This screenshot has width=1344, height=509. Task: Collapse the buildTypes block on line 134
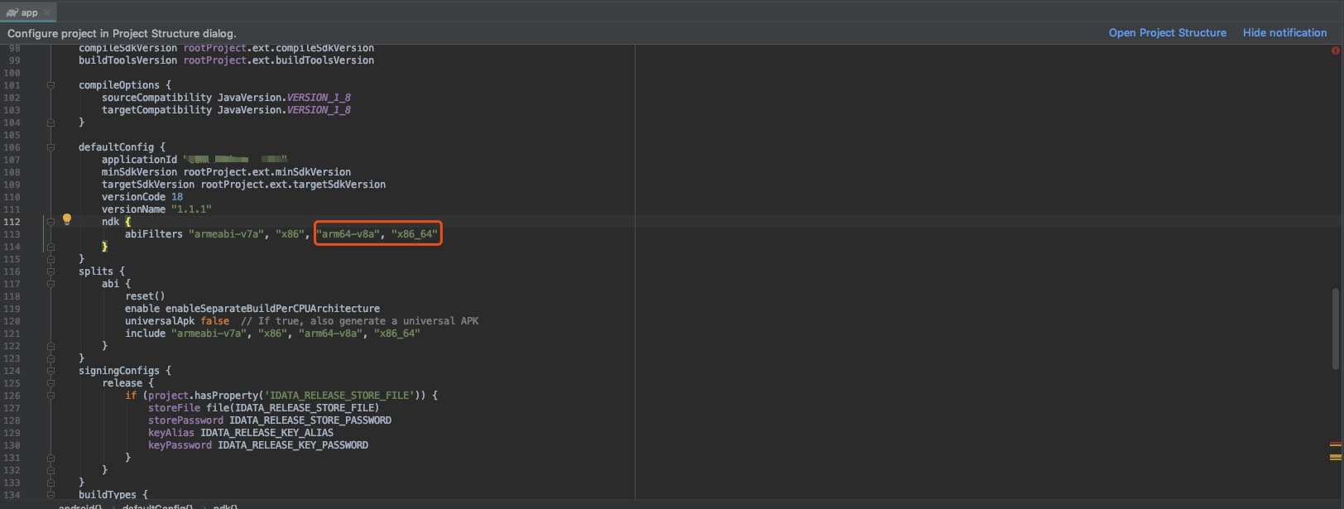50,495
